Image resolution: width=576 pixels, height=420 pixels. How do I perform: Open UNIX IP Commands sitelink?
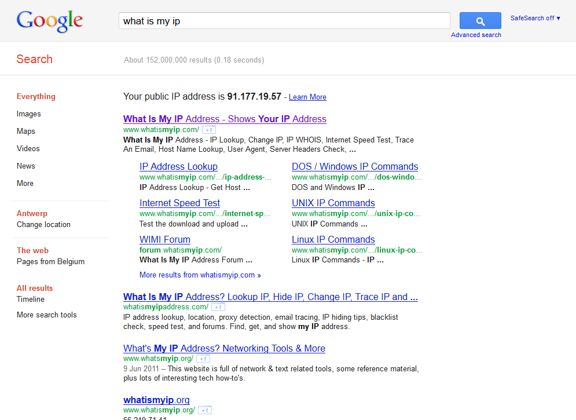333,203
